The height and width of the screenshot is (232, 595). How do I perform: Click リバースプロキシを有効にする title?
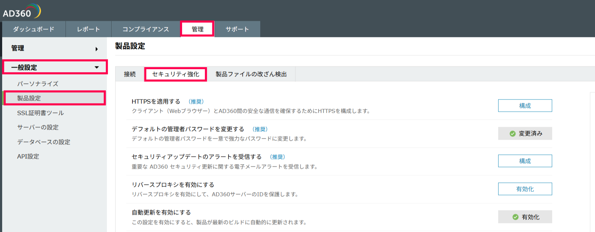pos(173,185)
